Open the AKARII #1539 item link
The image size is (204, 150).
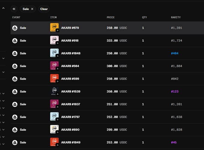coord(71,91)
